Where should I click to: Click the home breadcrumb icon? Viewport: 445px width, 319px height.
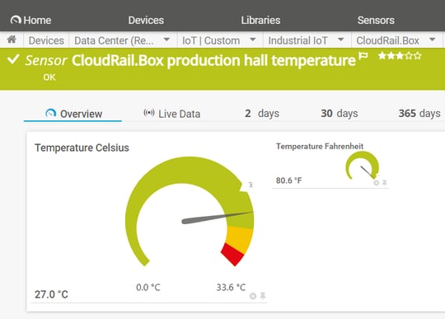(12, 40)
